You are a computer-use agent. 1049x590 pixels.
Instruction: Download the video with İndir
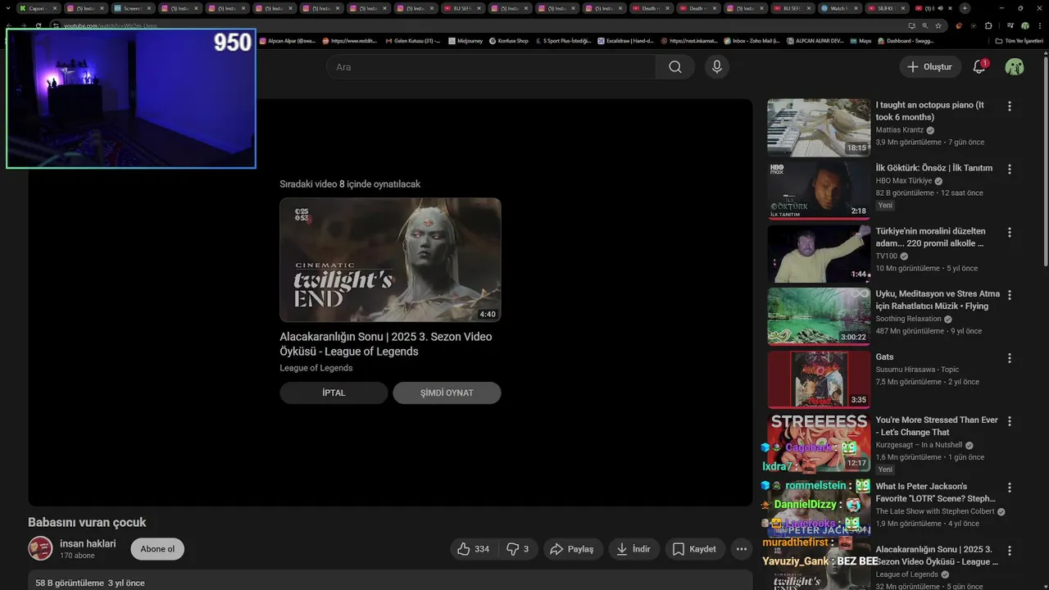point(633,549)
